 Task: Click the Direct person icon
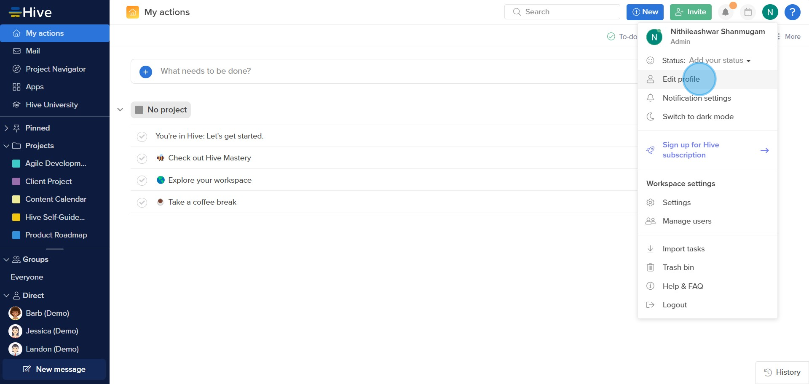coord(16,296)
